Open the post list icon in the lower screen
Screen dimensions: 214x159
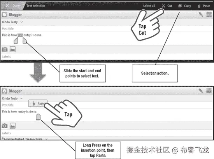(x=209, y=91)
